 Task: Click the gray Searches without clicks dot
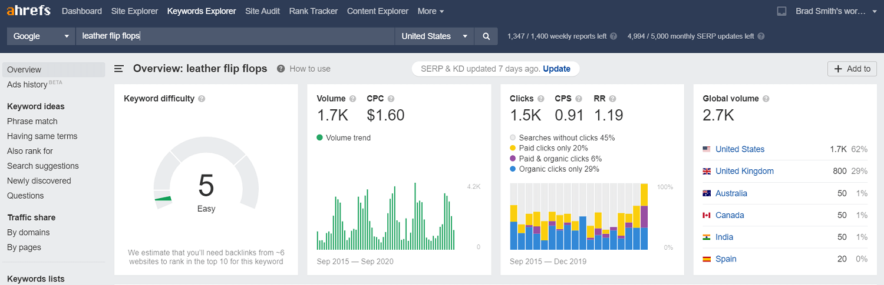[513, 138]
